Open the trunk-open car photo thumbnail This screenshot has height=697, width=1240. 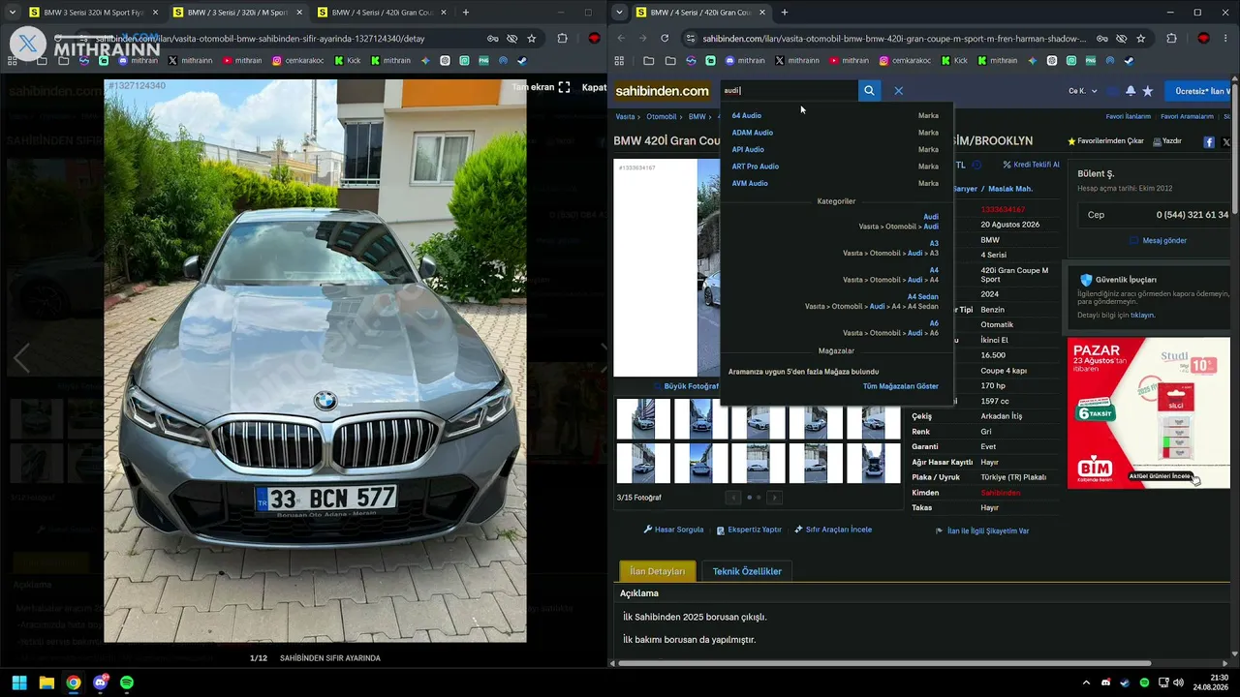[873, 464]
